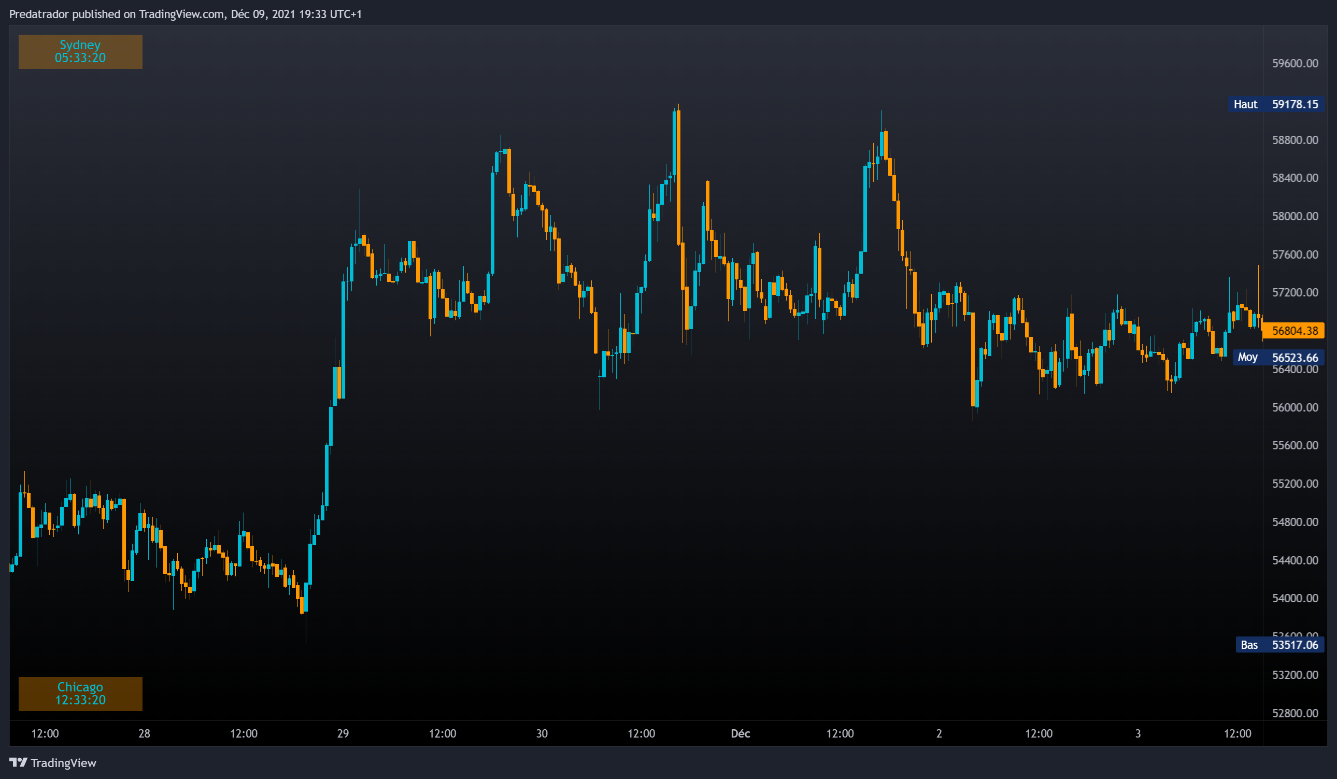Click the 54000.00 price axis value
The width and height of the screenshot is (1337, 779).
[x=1295, y=598]
